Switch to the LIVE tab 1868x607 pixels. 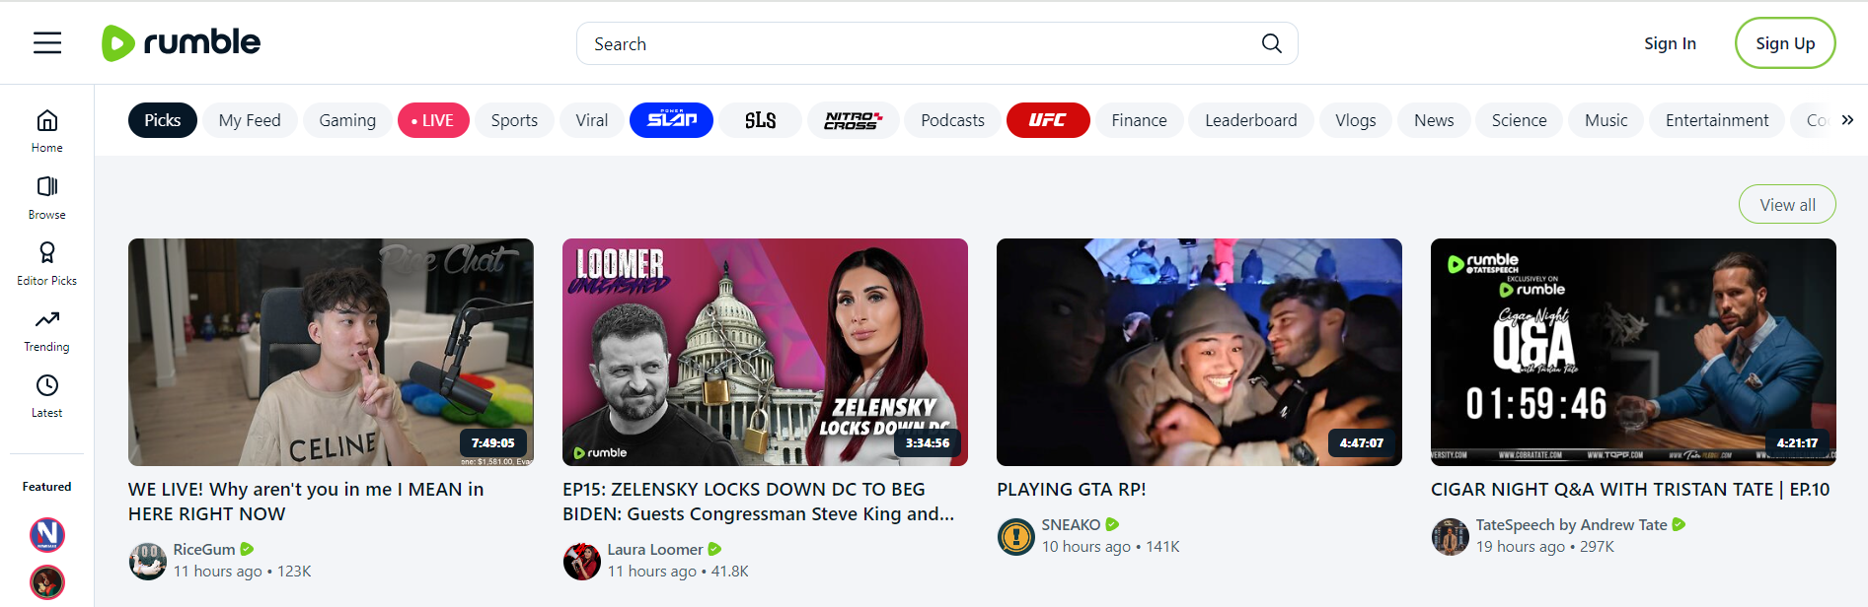(x=433, y=120)
